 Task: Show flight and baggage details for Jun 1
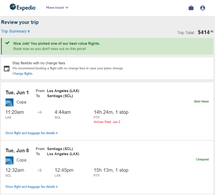click(x=31, y=133)
